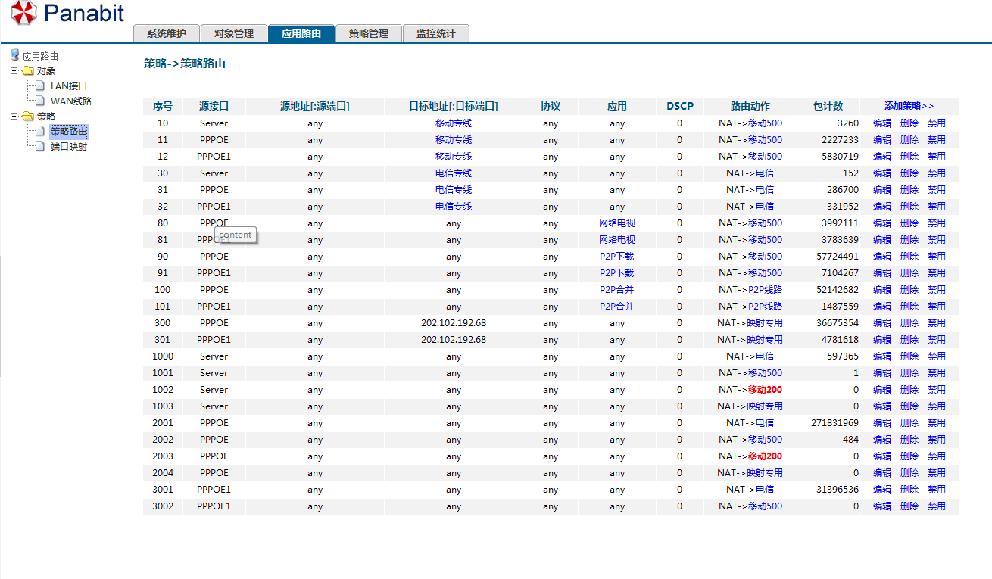The width and height of the screenshot is (992, 579).
Task: Click 移动500 action in row 3002
Action: click(765, 506)
